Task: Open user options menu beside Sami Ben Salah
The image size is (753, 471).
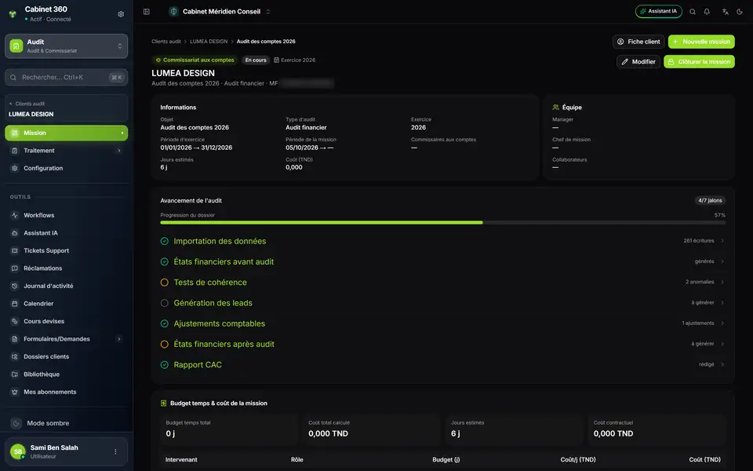Action: pos(115,451)
